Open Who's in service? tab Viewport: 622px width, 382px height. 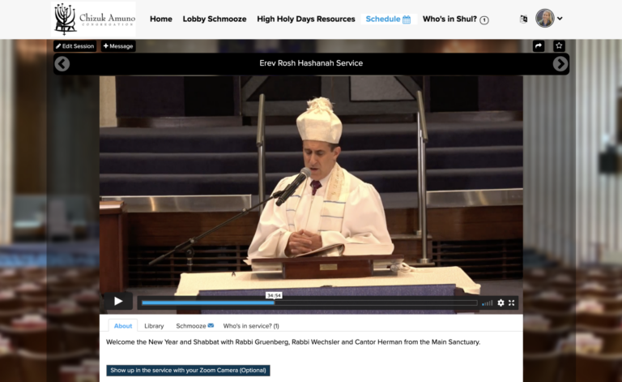(251, 326)
